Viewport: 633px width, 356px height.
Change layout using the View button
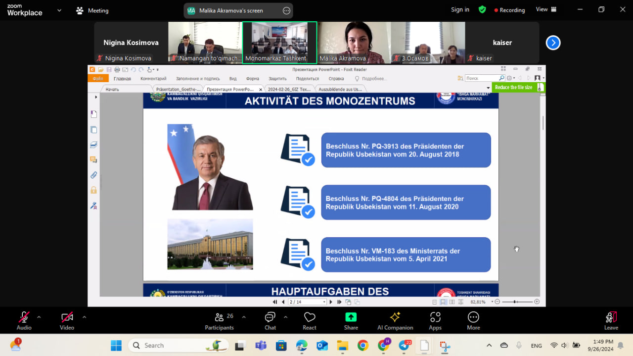(x=546, y=9)
